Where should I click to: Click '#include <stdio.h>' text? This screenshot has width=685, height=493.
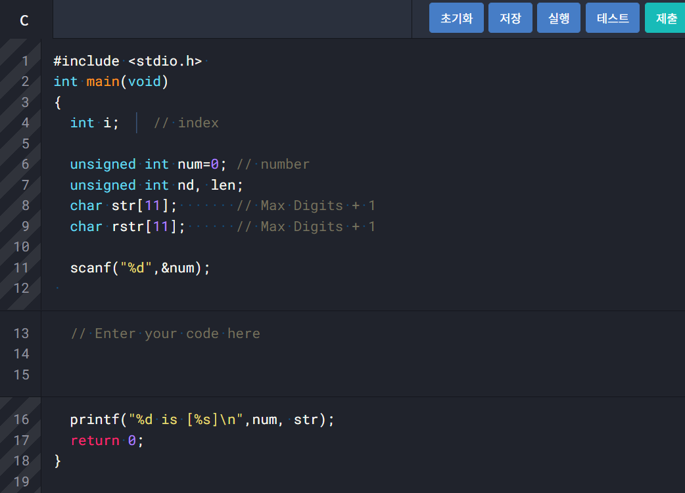pyautogui.click(x=128, y=61)
